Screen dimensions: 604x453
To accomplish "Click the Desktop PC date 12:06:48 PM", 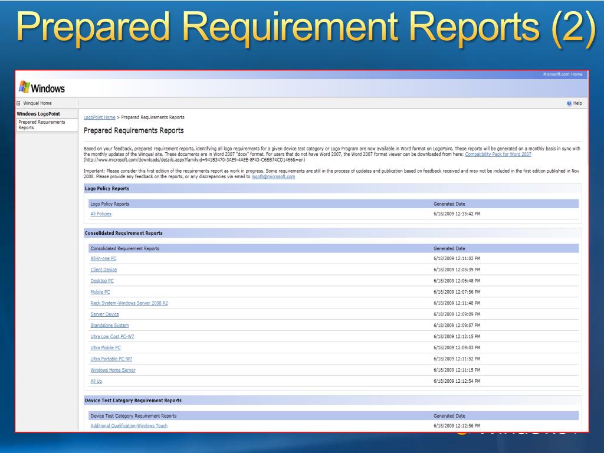I will (457, 281).
